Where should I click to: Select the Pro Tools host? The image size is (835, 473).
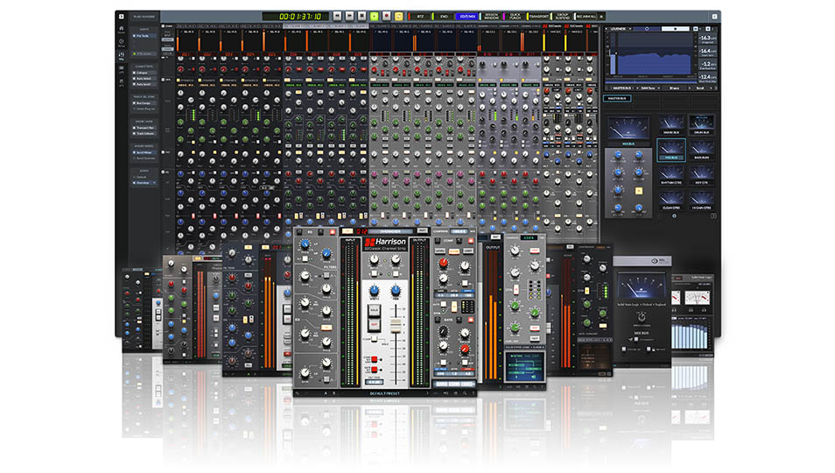pyautogui.click(x=143, y=36)
